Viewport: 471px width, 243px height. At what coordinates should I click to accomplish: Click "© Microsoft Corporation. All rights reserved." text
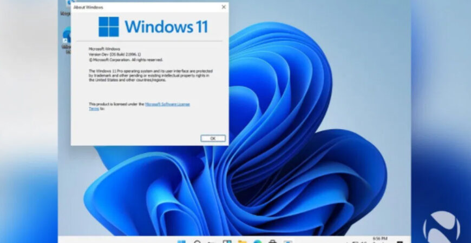point(126,59)
